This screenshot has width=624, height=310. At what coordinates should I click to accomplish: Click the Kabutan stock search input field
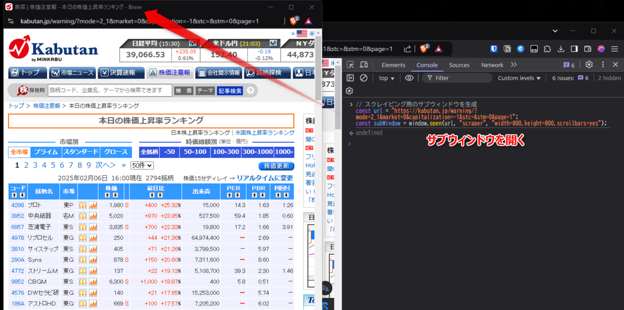point(109,91)
